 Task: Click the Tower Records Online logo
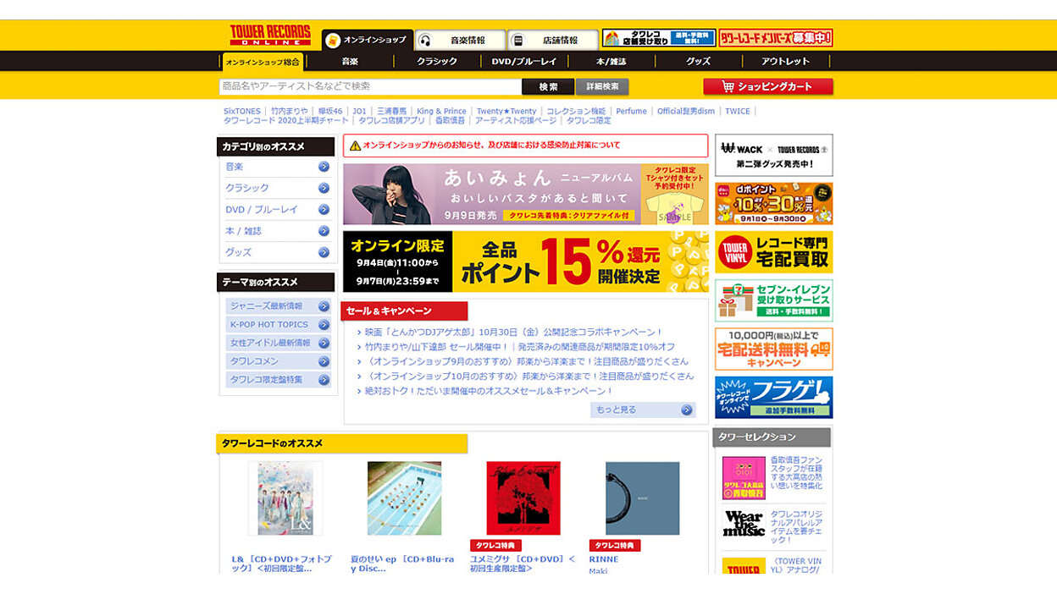click(269, 36)
